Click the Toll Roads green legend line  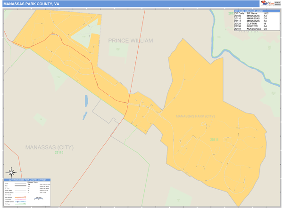tap(20, 204)
